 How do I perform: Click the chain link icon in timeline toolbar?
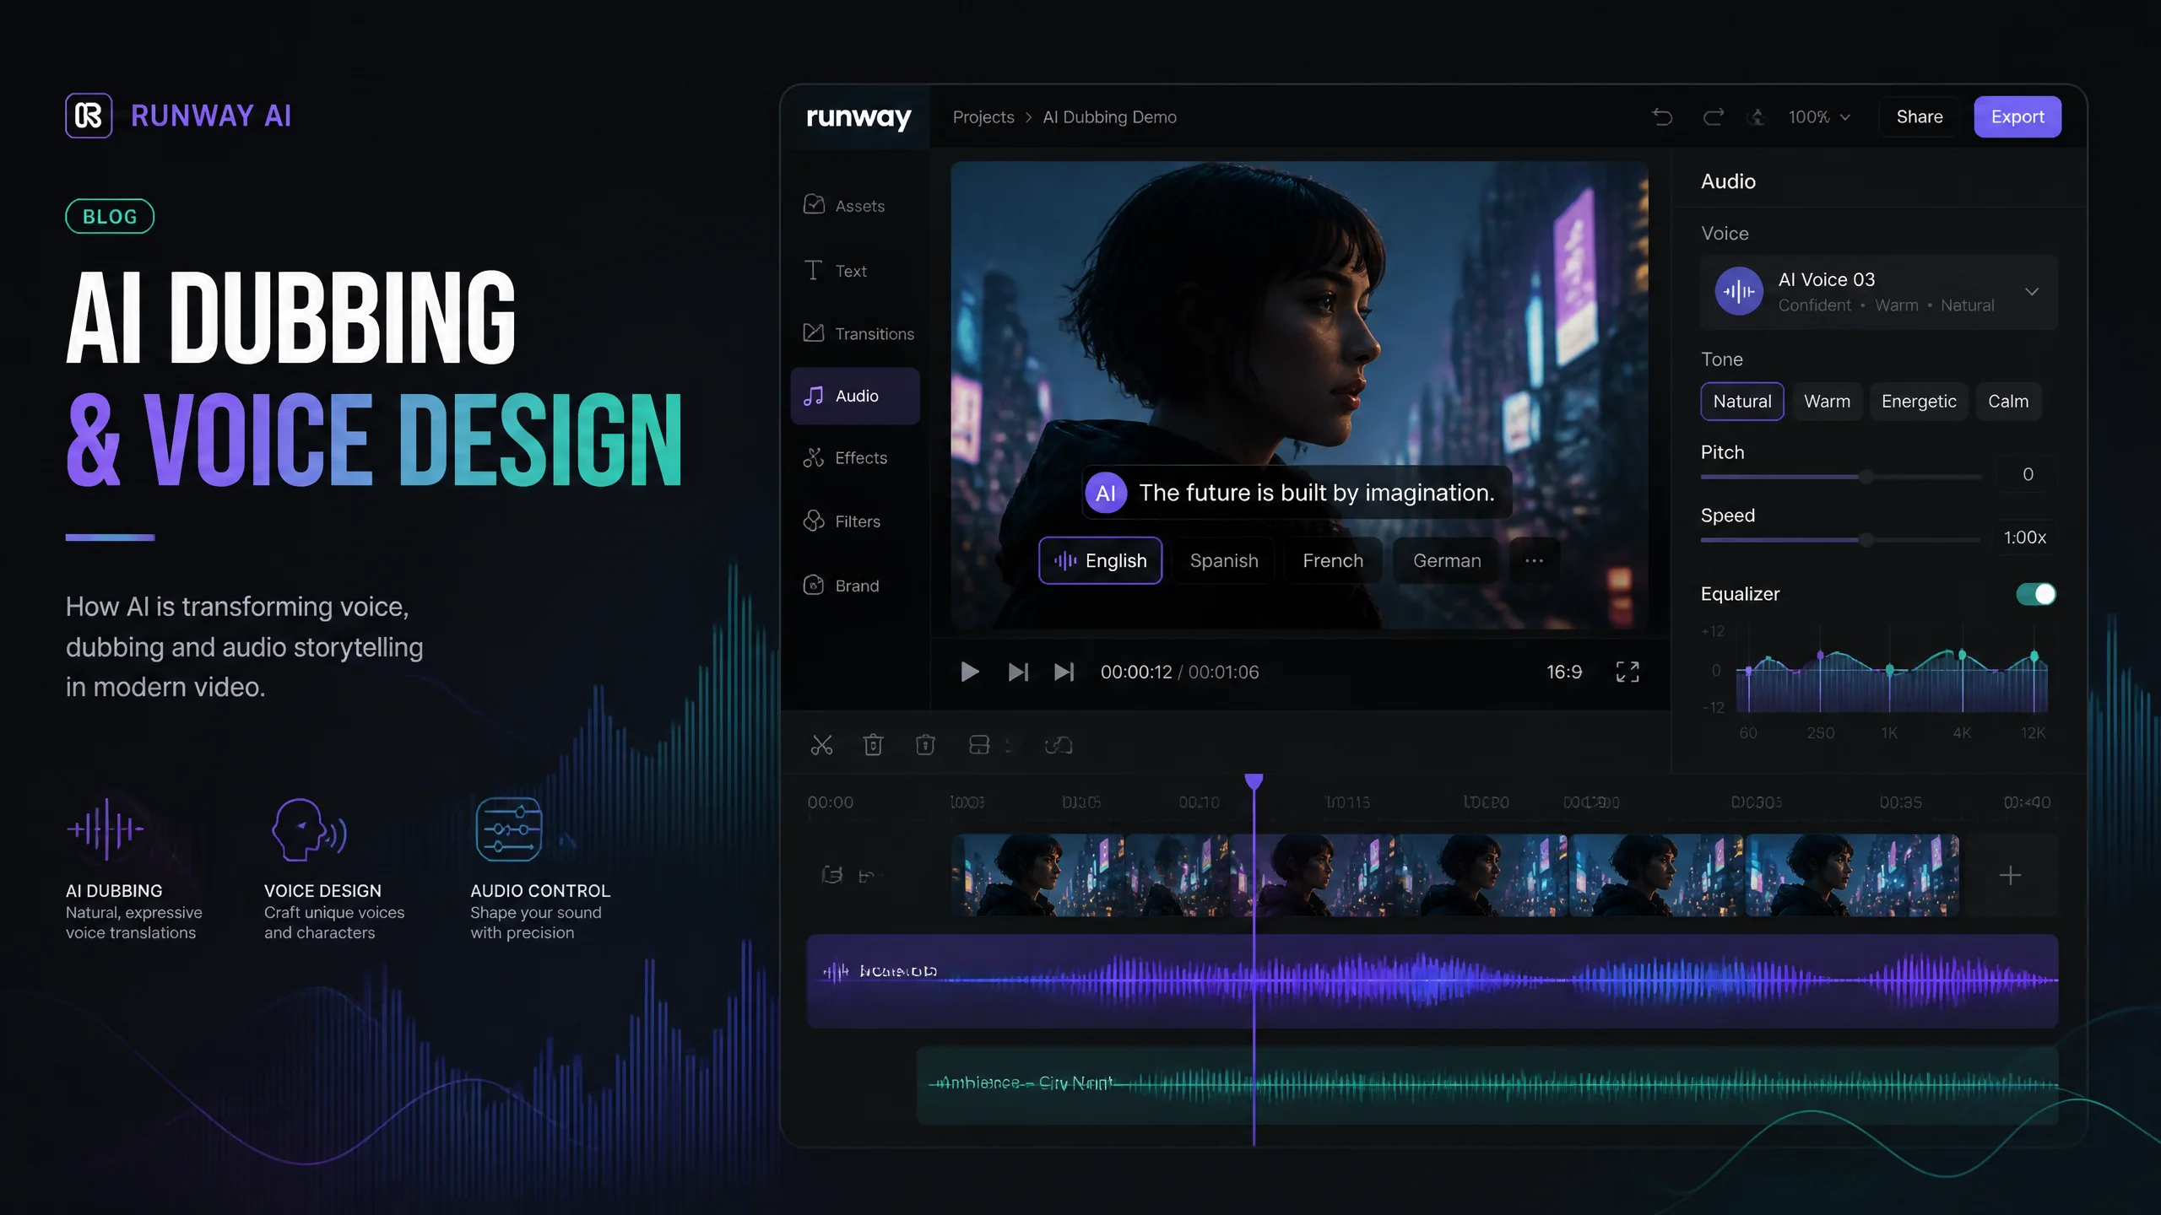(1059, 745)
